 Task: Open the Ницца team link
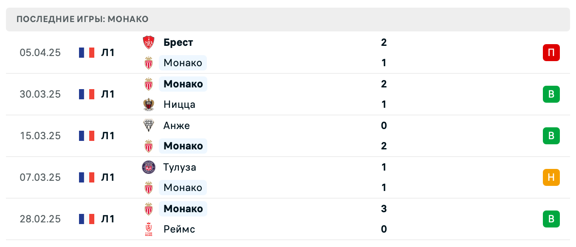click(x=179, y=104)
